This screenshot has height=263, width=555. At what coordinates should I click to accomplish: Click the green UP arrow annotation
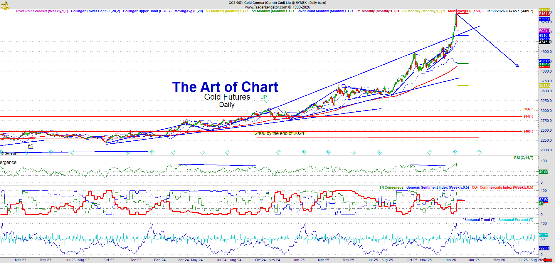coord(264,103)
